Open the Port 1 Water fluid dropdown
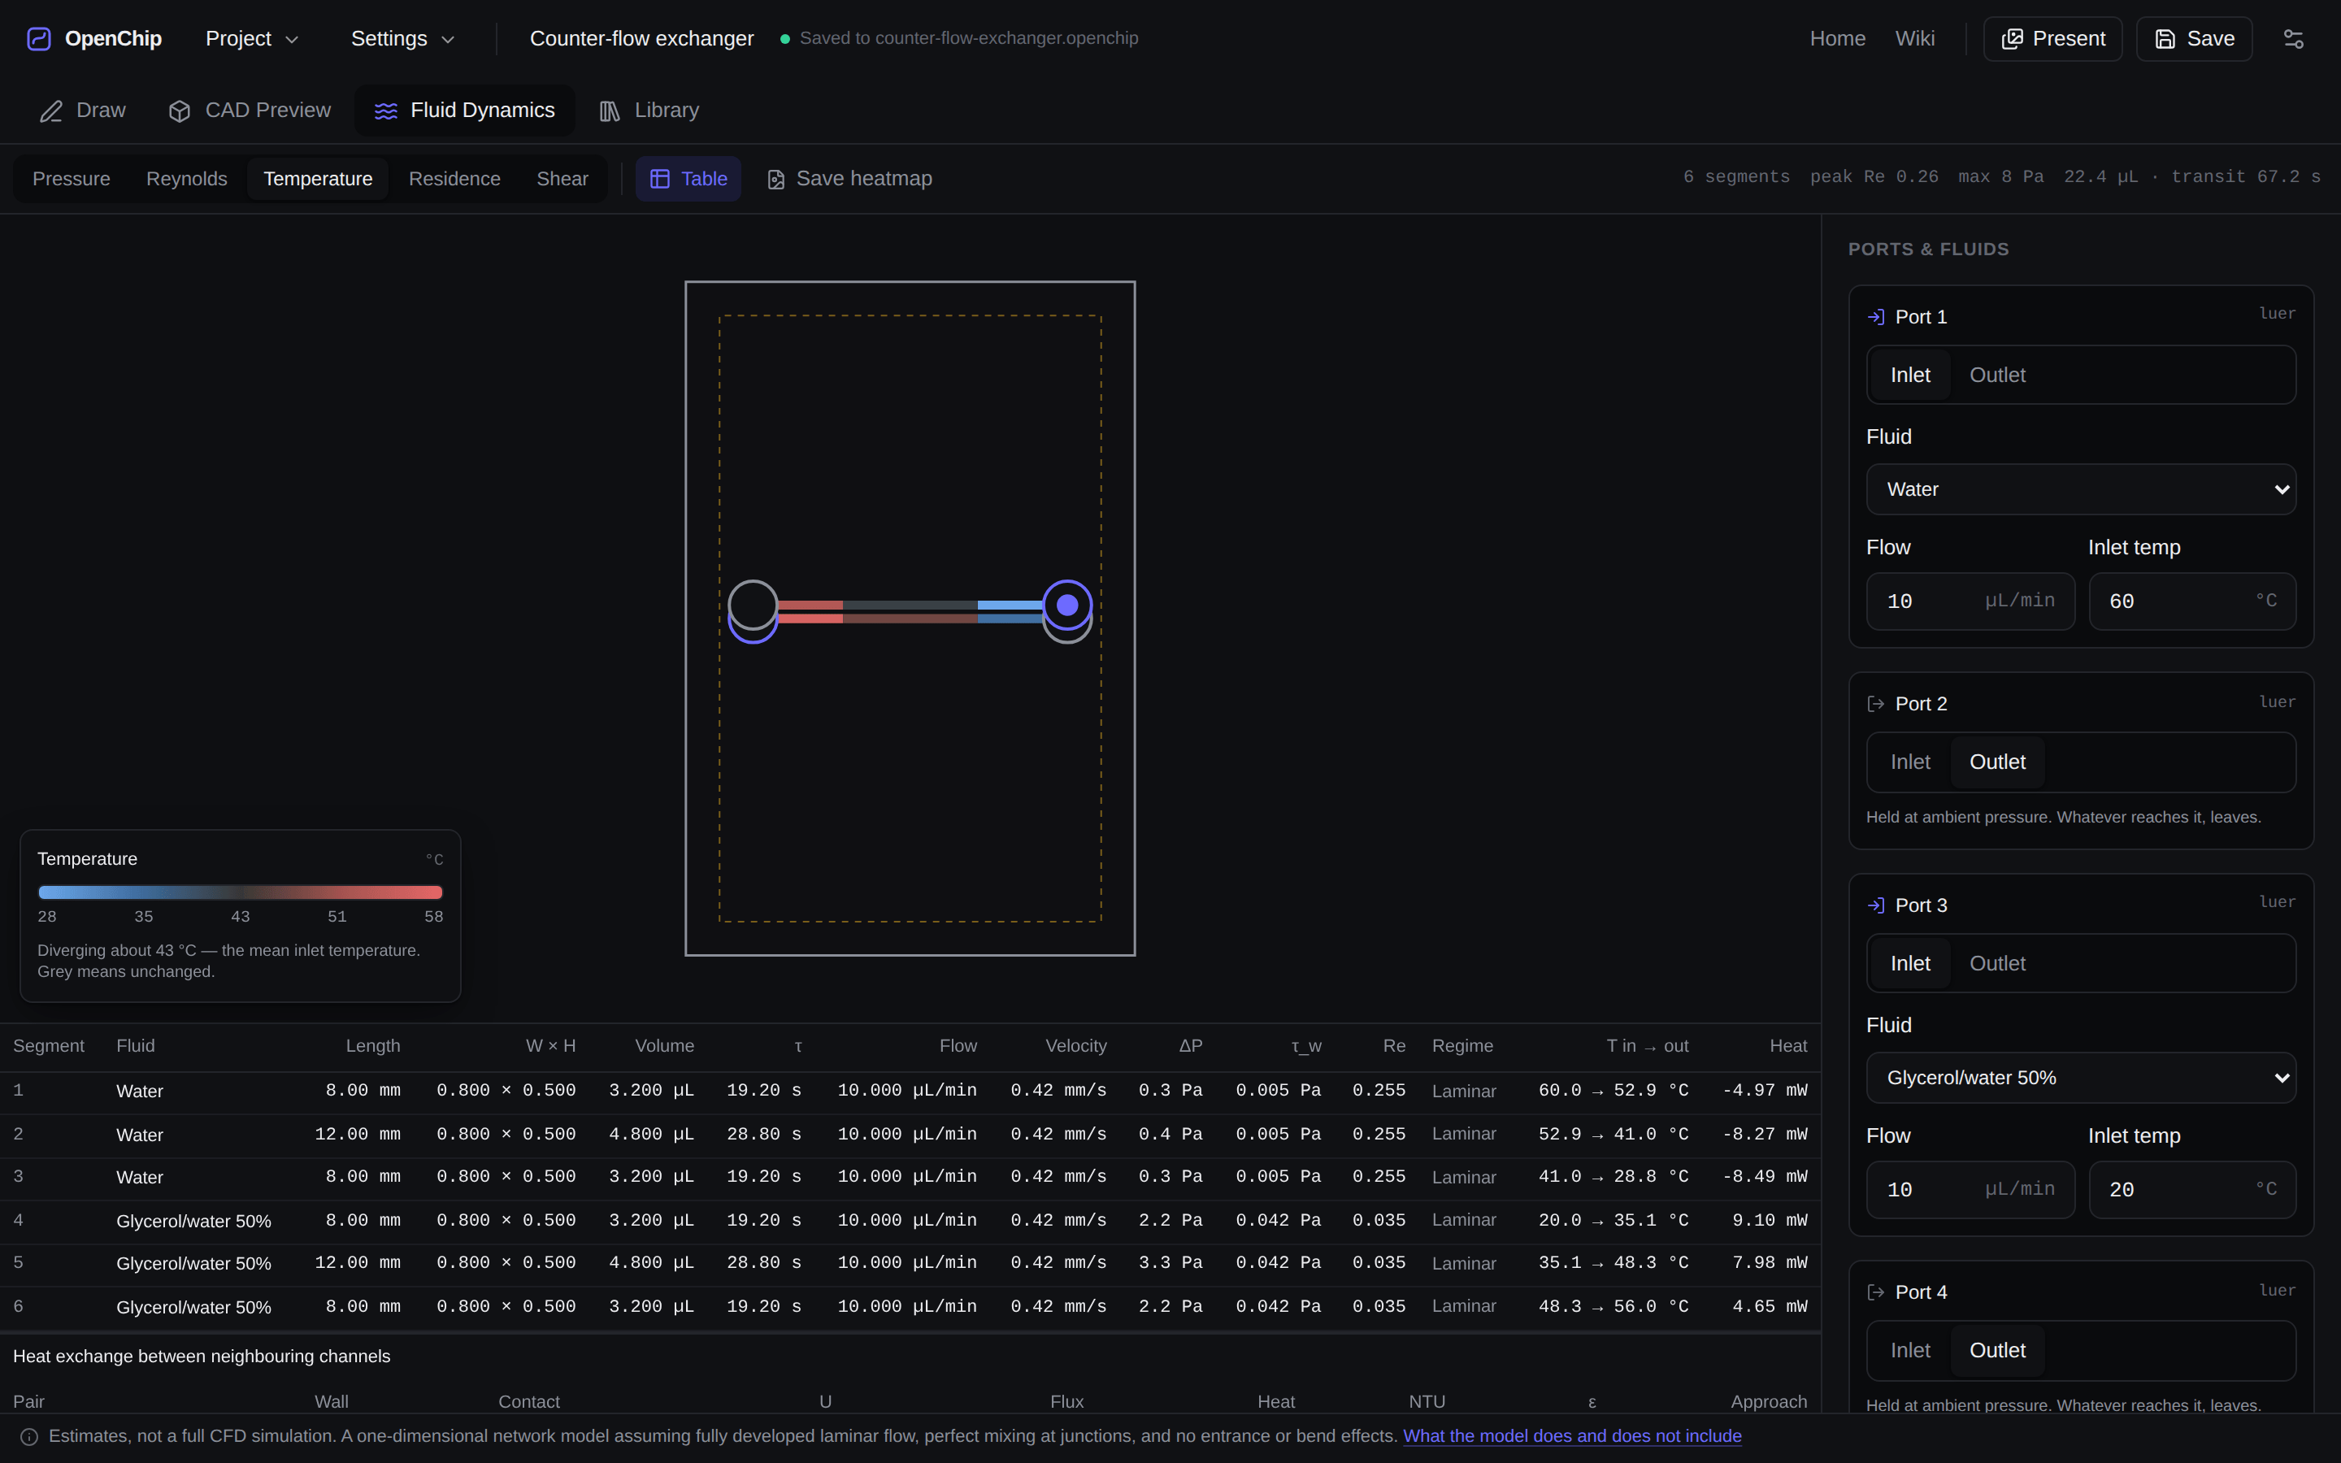 [2081, 489]
